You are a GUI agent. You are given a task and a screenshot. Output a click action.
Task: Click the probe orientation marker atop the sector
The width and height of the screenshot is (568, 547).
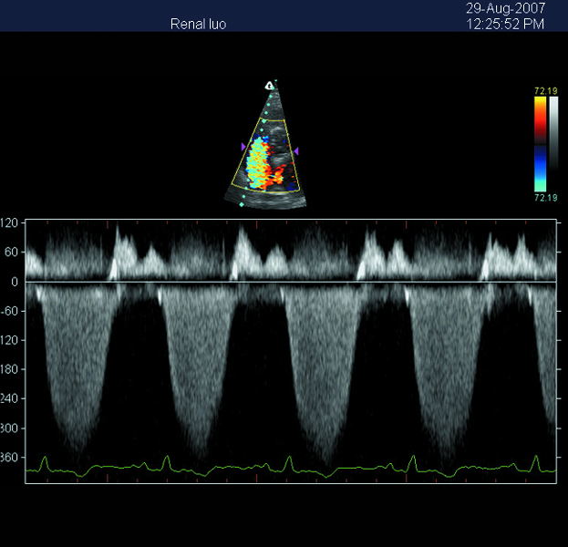point(269,86)
